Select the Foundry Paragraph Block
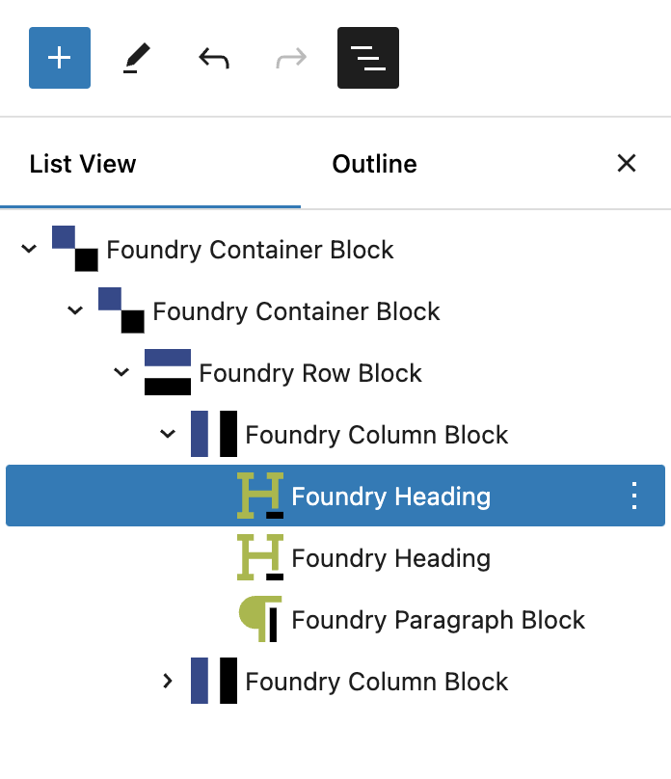Image resolution: width=671 pixels, height=779 pixels. (438, 620)
